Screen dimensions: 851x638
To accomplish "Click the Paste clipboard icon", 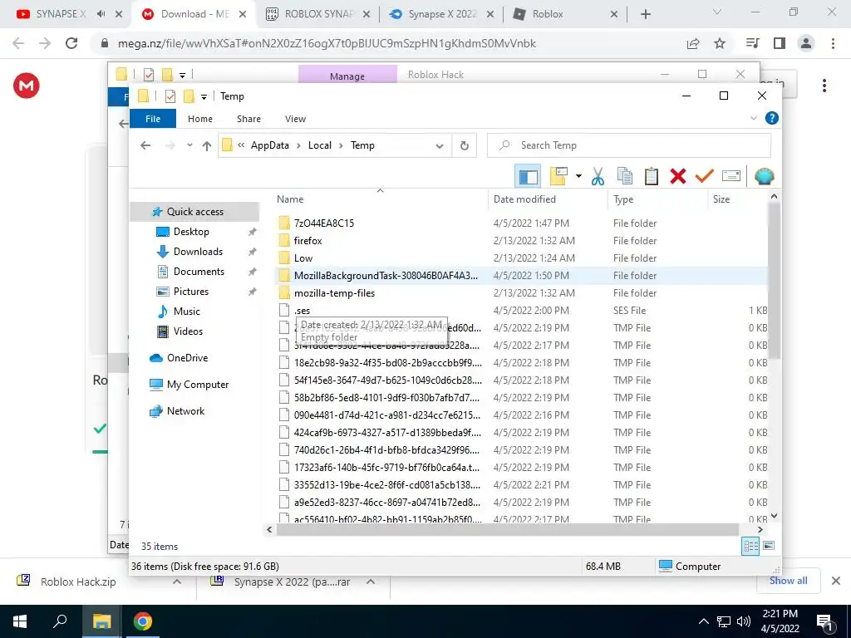I will tap(652, 176).
